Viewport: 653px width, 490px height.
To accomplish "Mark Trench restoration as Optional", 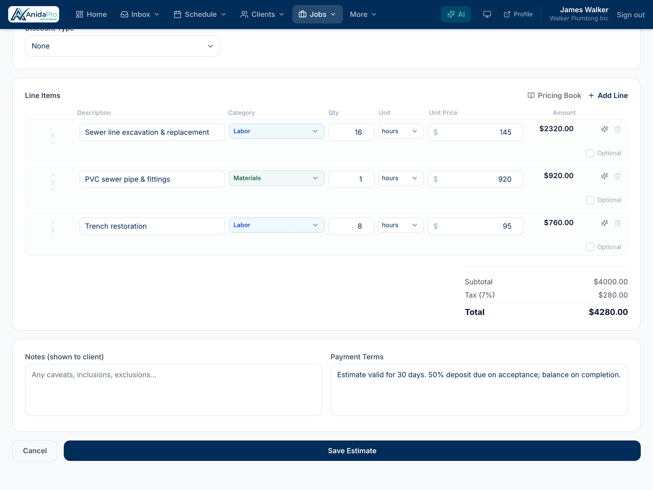I will [590, 247].
